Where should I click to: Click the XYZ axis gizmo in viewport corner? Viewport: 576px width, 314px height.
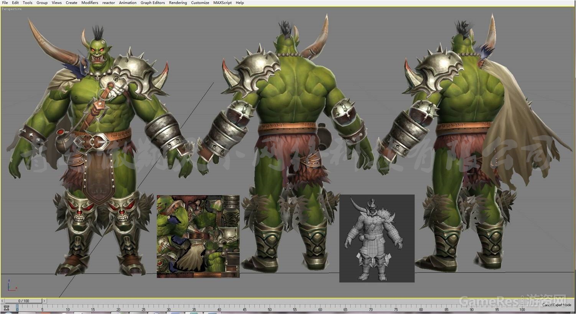click(x=12, y=285)
